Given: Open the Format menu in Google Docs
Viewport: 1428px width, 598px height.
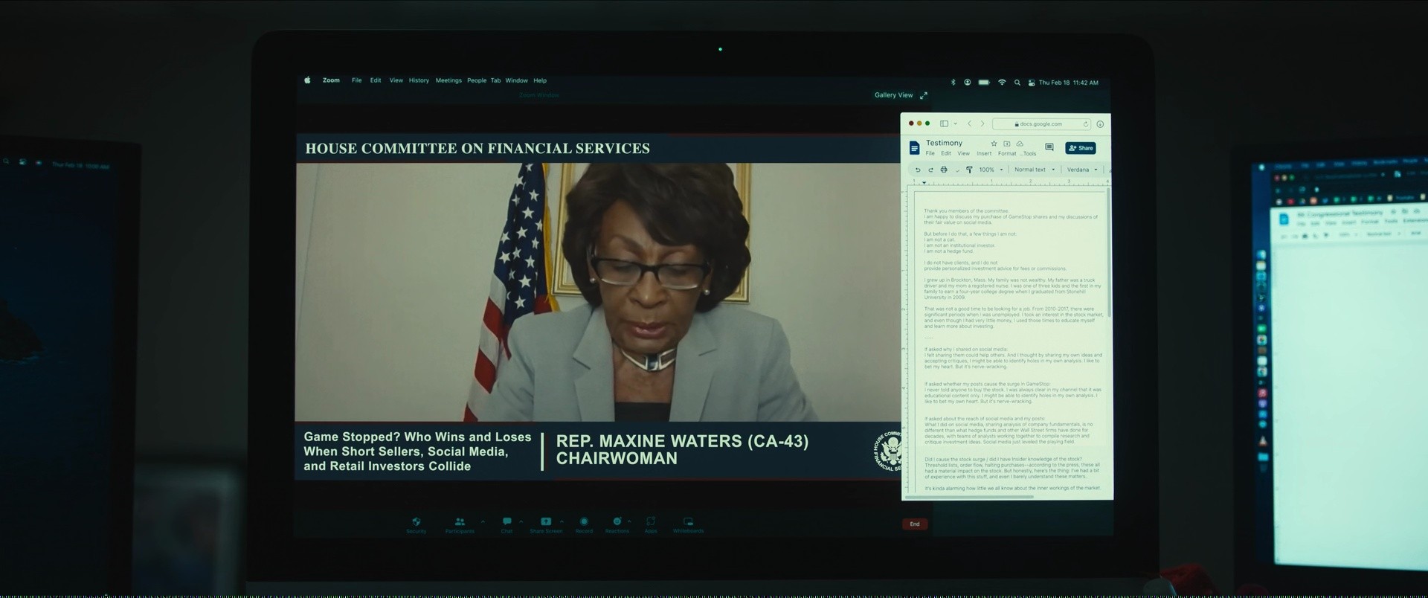Looking at the screenshot, I should click(1007, 153).
